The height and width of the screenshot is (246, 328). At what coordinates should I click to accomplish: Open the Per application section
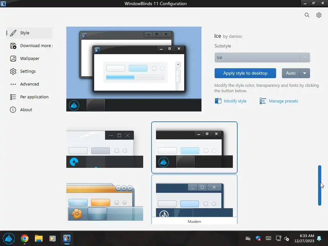coord(29,97)
